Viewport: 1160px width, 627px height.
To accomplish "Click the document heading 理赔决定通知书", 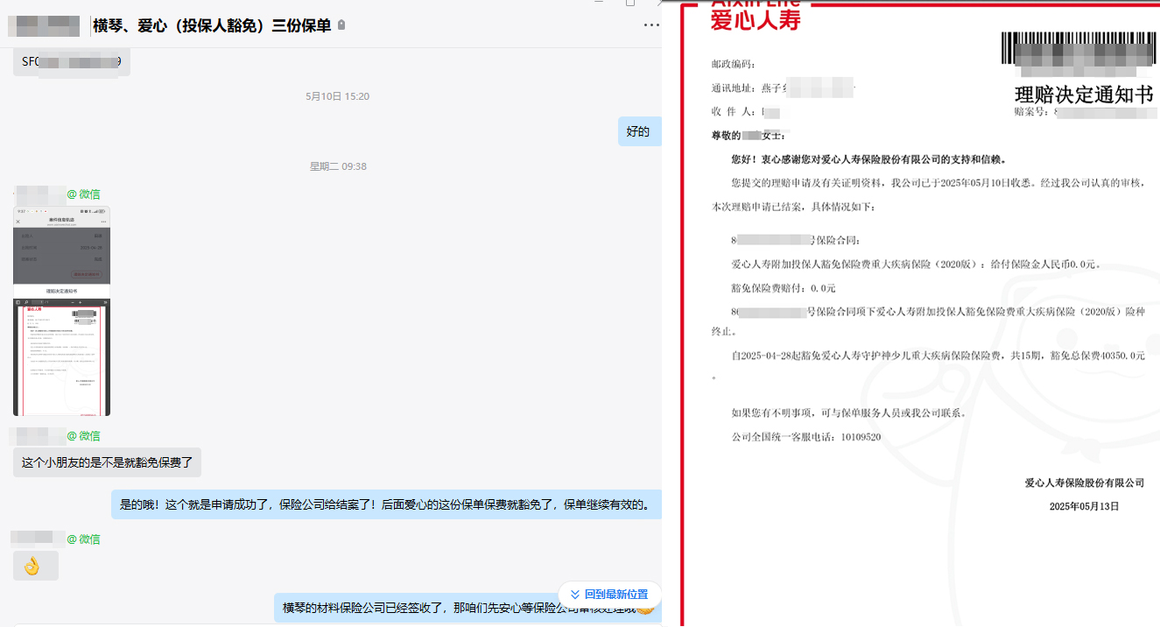I will [1084, 95].
